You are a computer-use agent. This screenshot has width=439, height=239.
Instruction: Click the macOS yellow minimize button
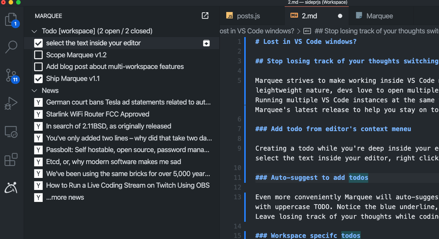point(10,2)
